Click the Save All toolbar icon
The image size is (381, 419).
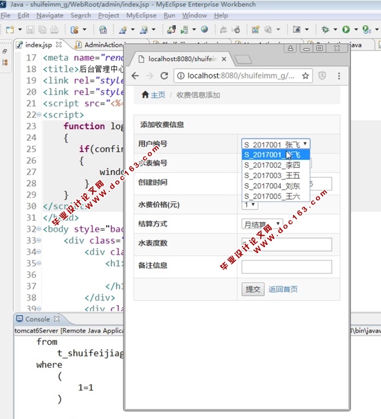42,29
